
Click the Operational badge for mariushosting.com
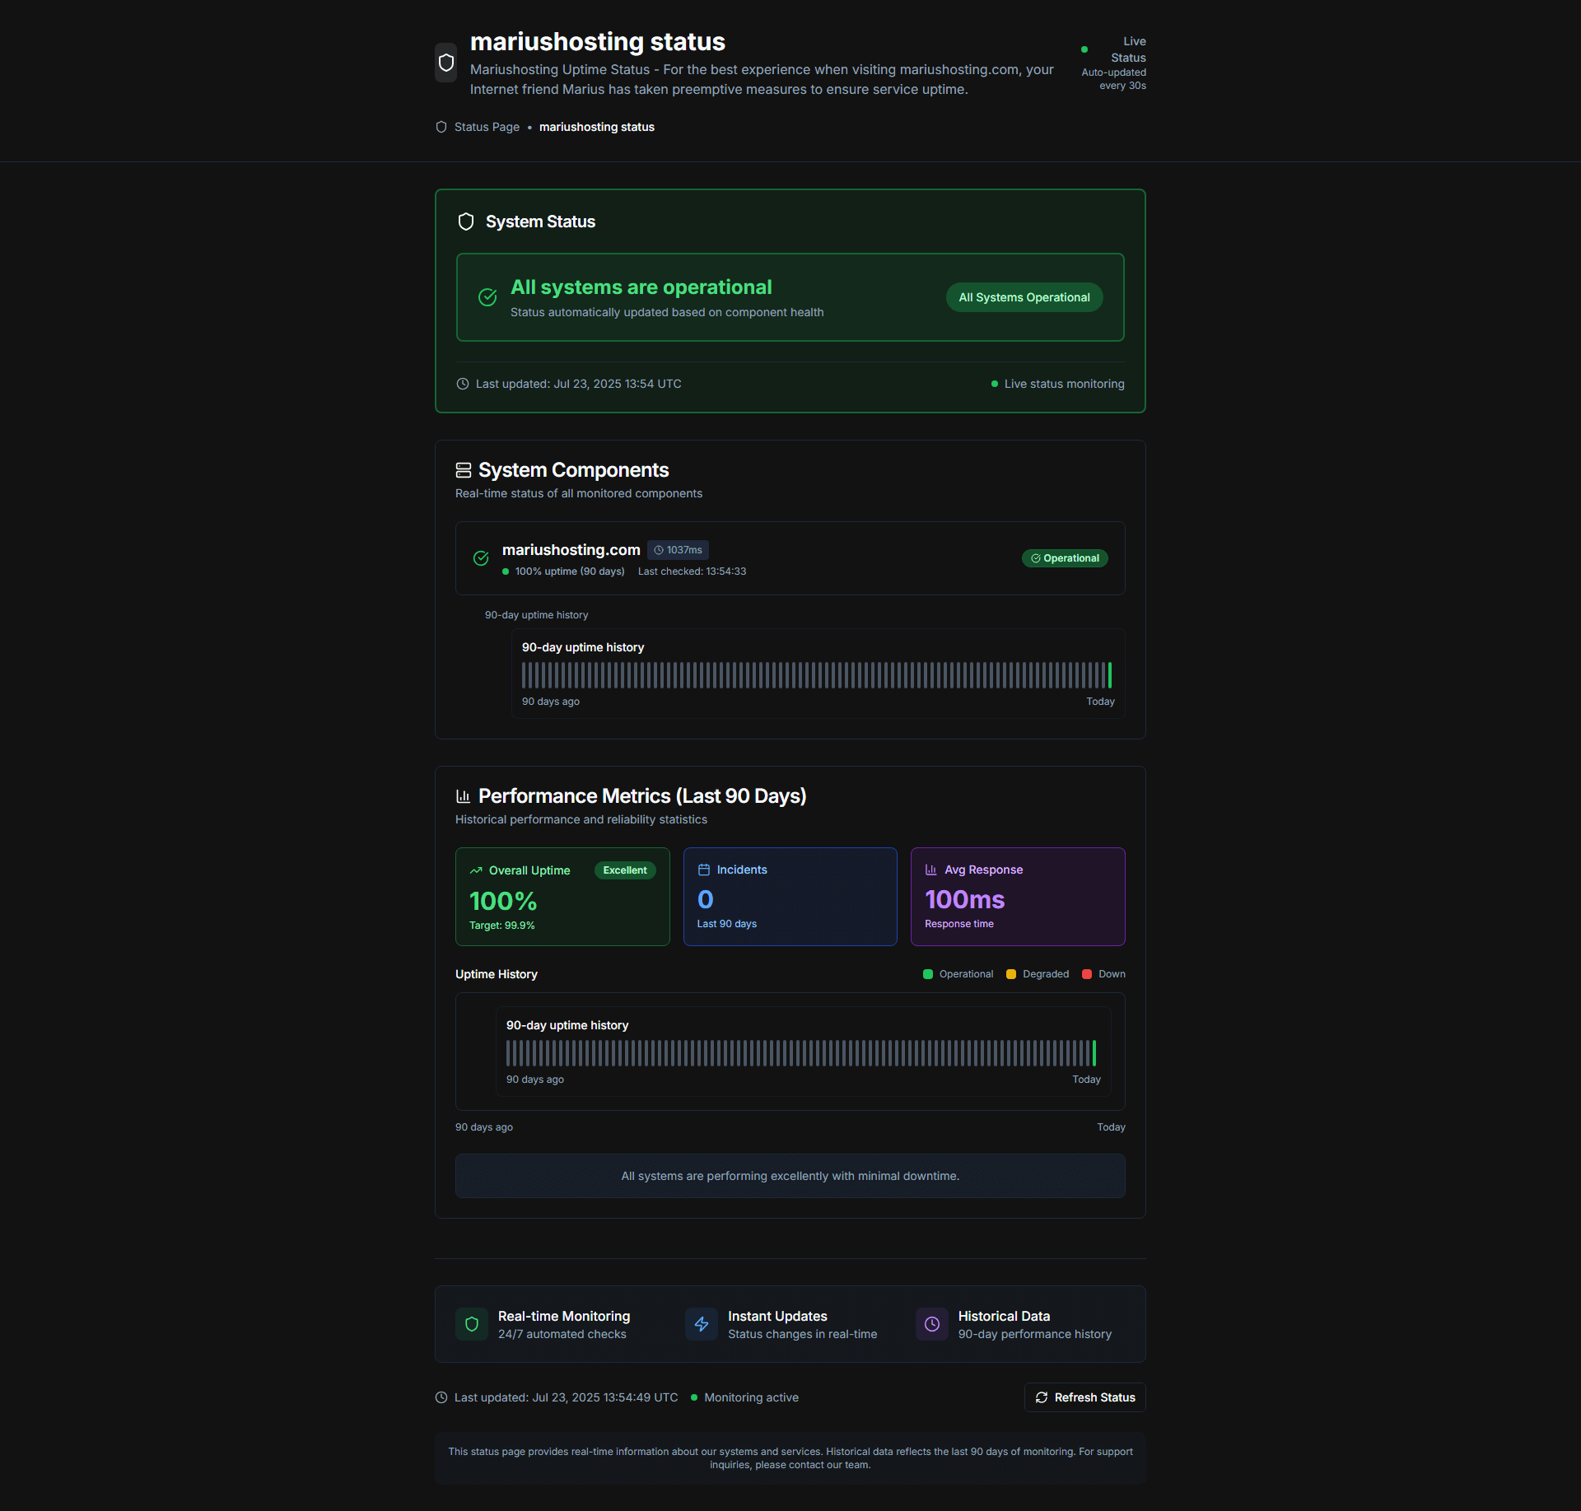(x=1065, y=558)
